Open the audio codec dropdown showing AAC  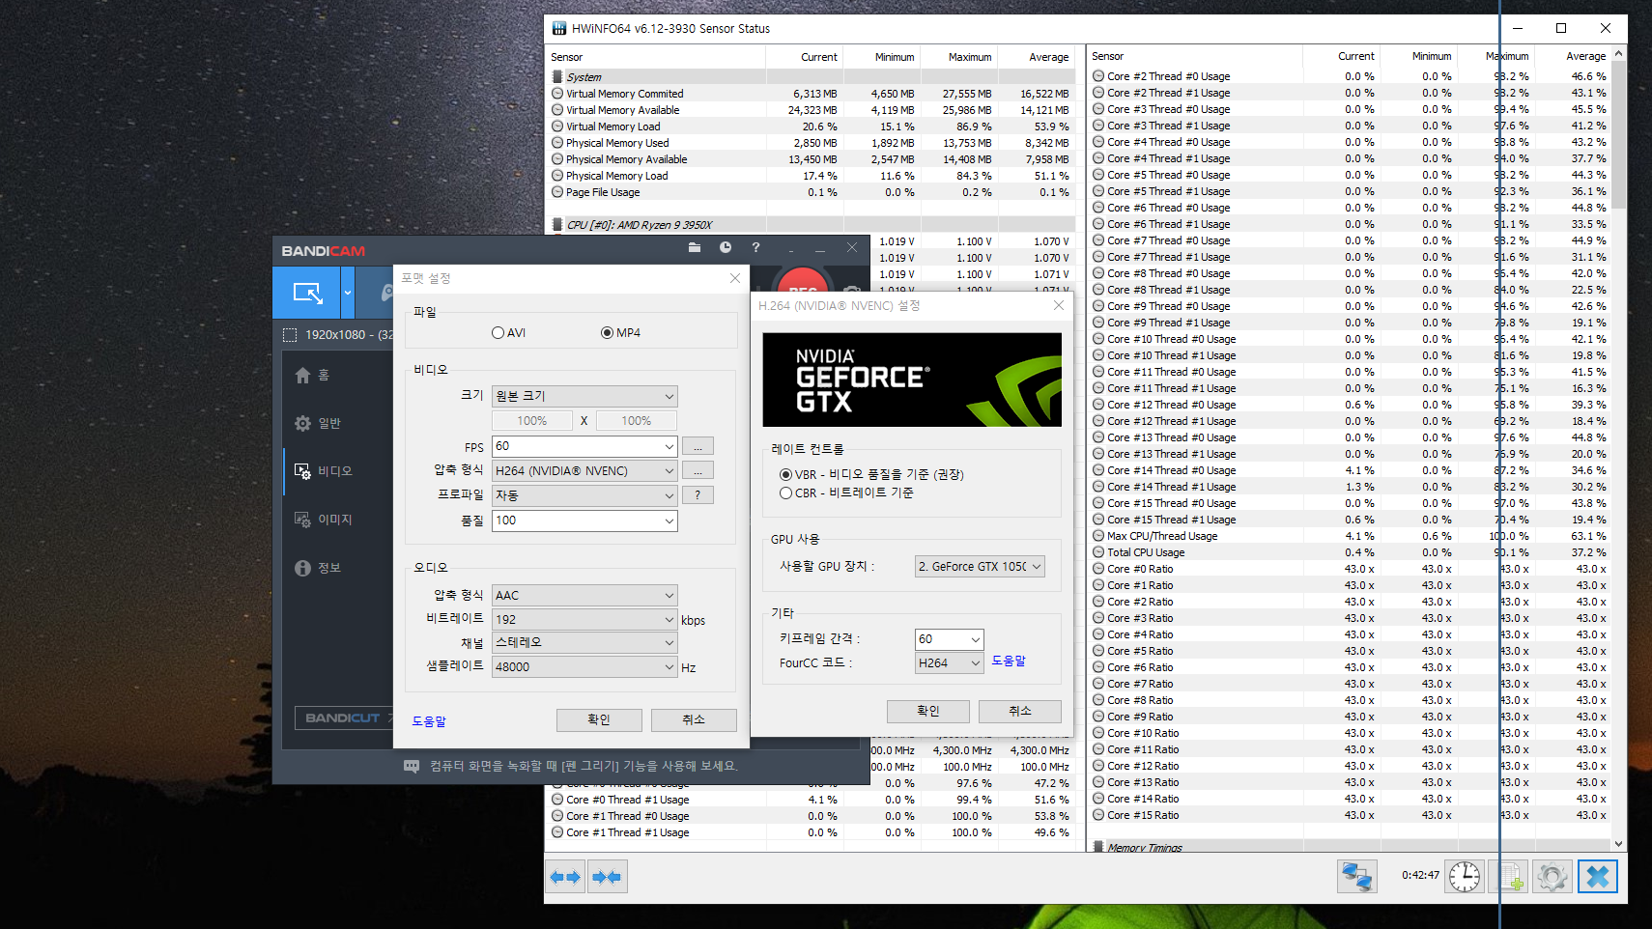pos(584,595)
